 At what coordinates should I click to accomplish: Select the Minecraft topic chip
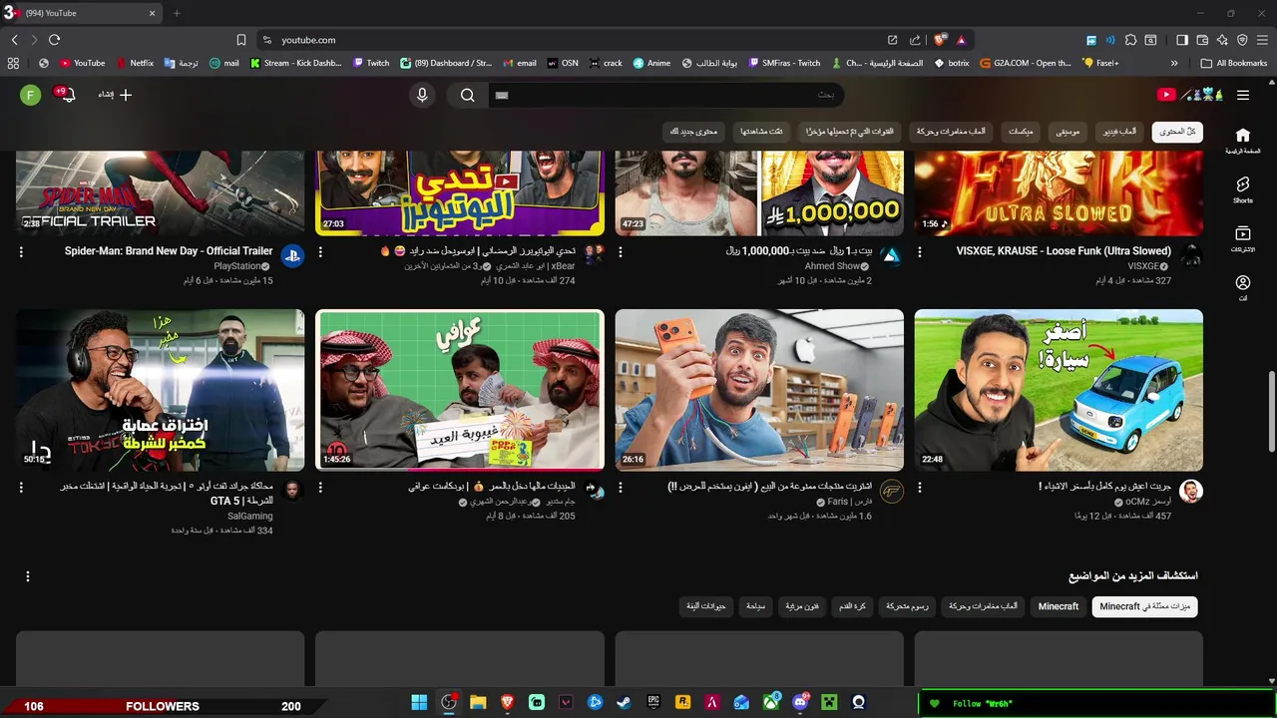point(1059,606)
